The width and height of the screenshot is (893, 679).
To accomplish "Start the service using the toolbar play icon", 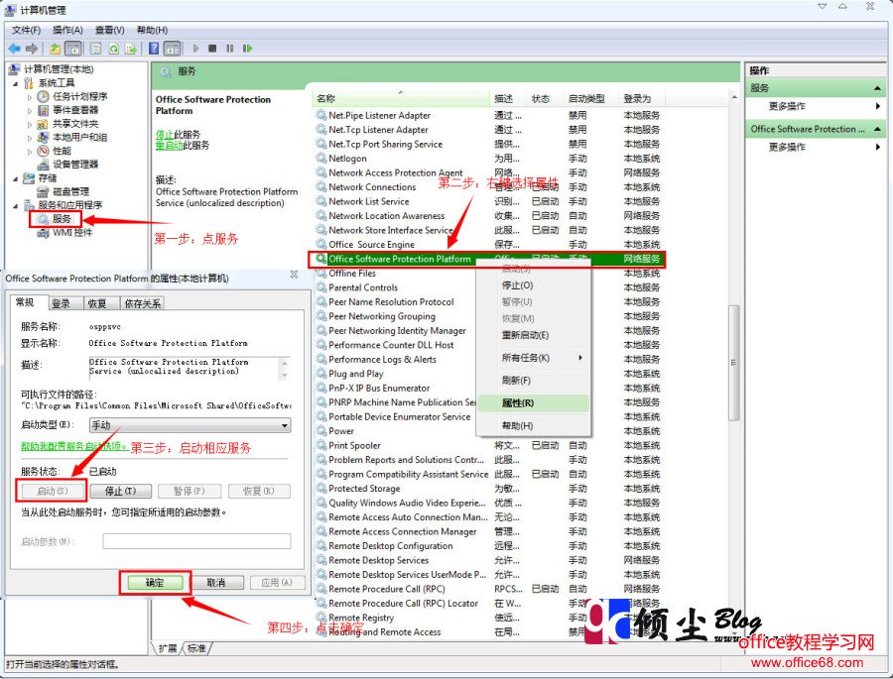I will point(197,48).
